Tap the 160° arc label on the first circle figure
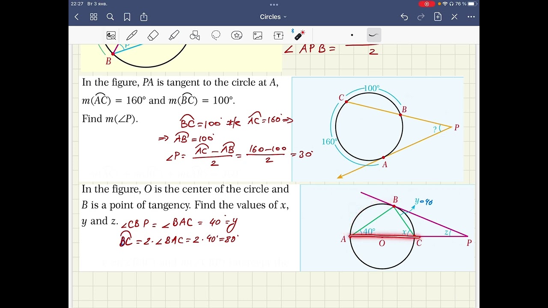The height and width of the screenshot is (308, 548). coord(330,142)
